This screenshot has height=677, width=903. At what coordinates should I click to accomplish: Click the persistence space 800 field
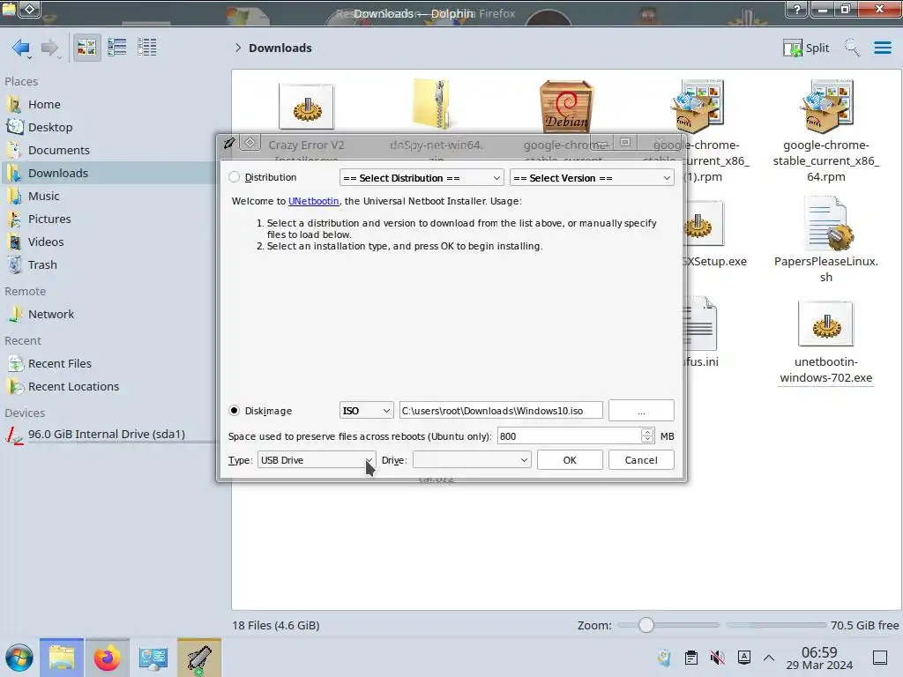click(569, 435)
